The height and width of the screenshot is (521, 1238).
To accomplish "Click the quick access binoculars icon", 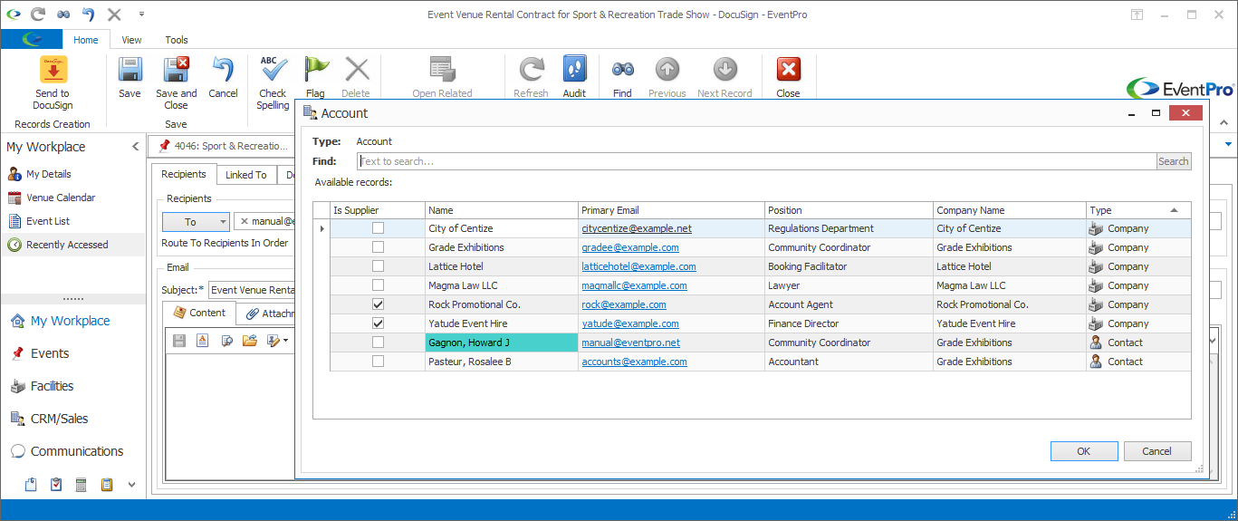I will pos(63,14).
